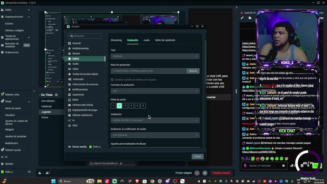Open the Formato de grabación dropdown
Viewport: 327px width, 184px height.
click(x=155, y=91)
